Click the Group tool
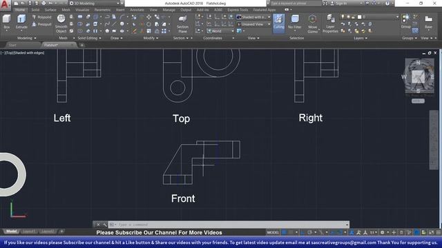 [405, 21]
